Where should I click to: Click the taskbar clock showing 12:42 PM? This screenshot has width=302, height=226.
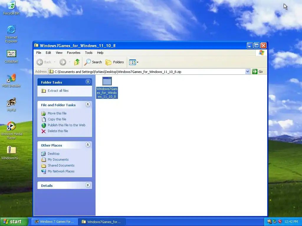point(291,222)
